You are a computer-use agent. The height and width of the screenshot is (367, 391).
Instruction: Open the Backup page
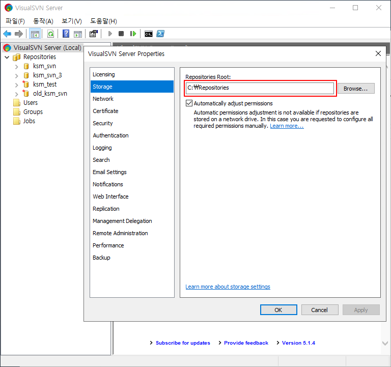pos(132,258)
